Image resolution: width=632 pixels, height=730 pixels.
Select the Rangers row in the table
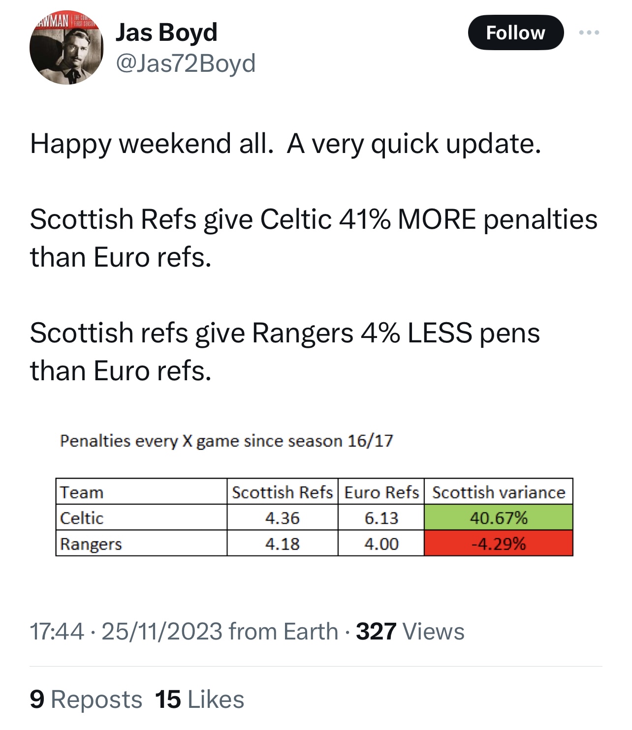314,544
